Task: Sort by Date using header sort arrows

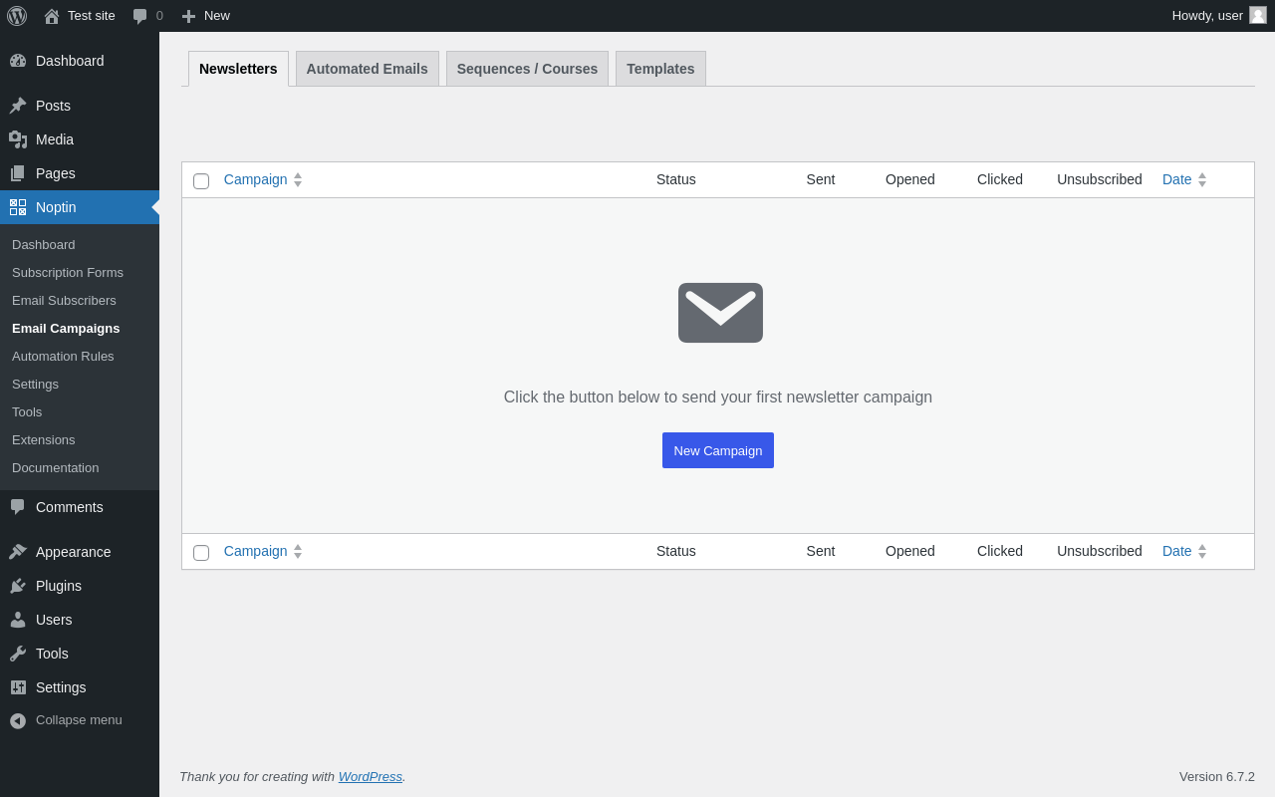Action: pos(1202,179)
